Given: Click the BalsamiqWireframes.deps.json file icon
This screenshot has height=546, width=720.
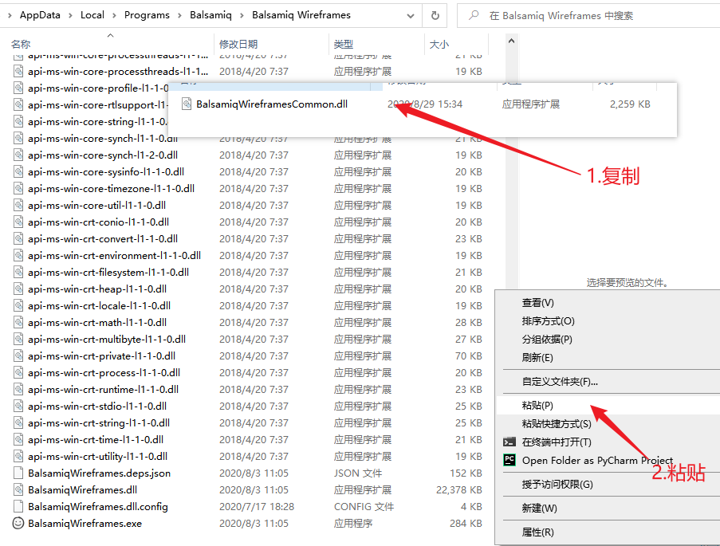Looking at the screenshot, I should [18, 473].
